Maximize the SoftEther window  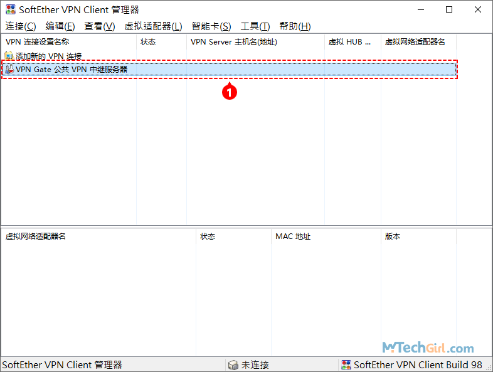click(449, 10)
